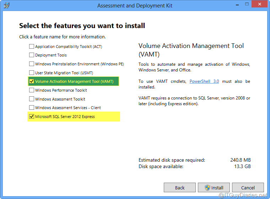Screen dimensions: 270x199
Task: Enable Application Compatibility Toolkit (ACT) checkbox
Action: click(x=32, y=47)
